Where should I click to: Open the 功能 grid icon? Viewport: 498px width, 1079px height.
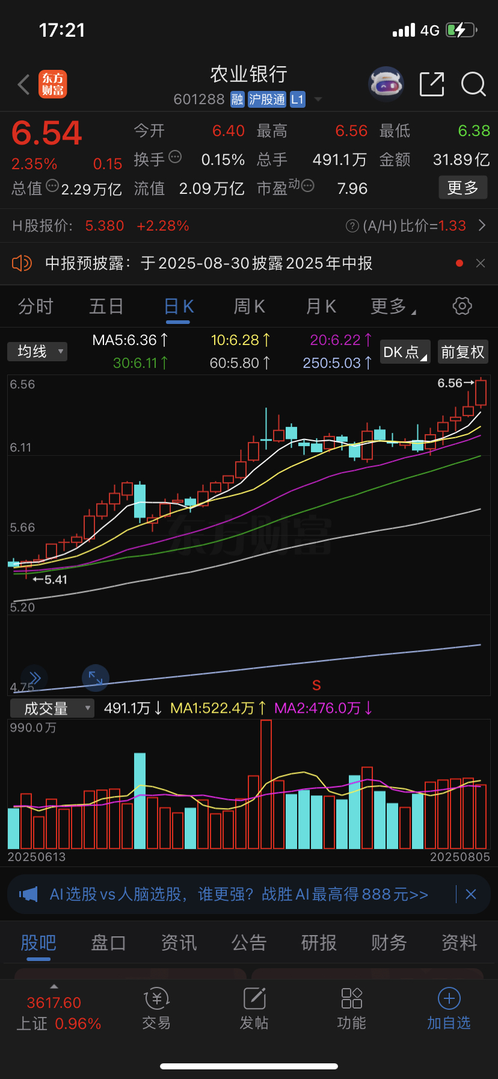[352, 998]
